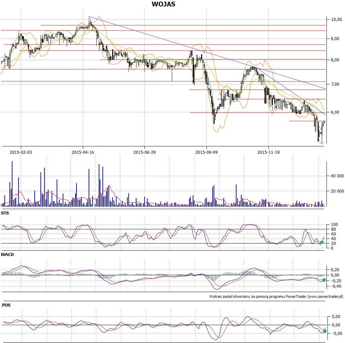Click the 20 000 volume axis label
This screenshot has width=345, height=343.
pos(337,191)
